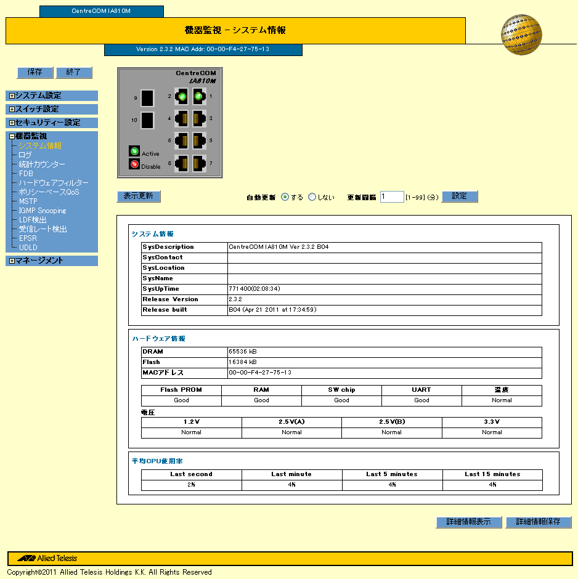Click port 8 icon on the switch panel
Image resolution: width=578 pixels, height=579 pixels.
click(x=182, y=163)
